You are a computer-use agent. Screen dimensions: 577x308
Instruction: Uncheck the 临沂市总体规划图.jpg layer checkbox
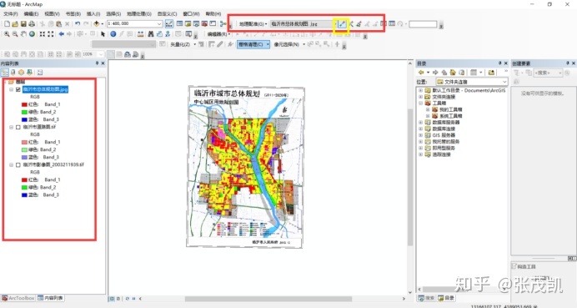18,89
